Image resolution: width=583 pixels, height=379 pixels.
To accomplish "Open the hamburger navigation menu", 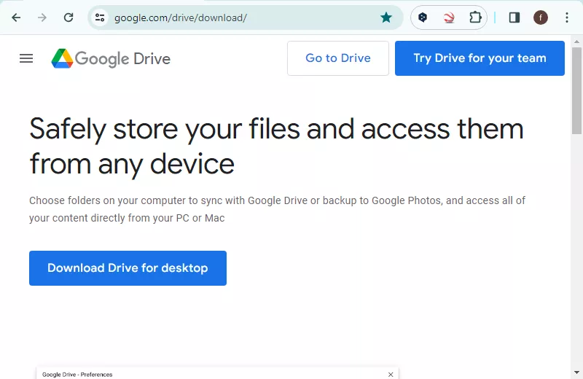I will coord(26,58).
